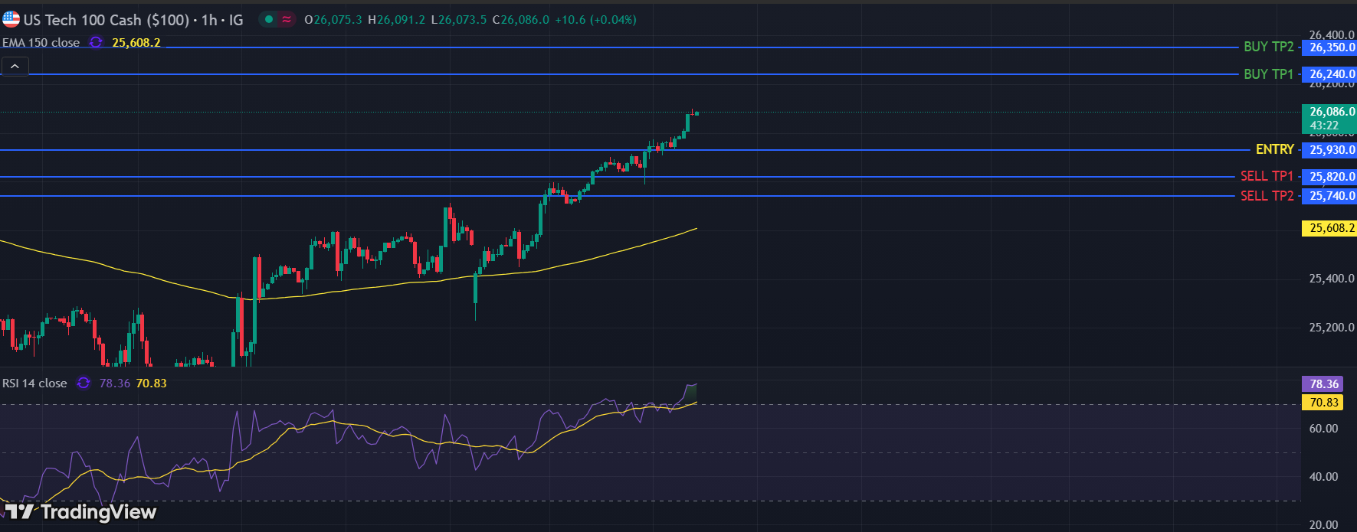The image size is (1357, 532).
Task: Open the EMA 150 close indicator legend
Action: click(41, 43)
